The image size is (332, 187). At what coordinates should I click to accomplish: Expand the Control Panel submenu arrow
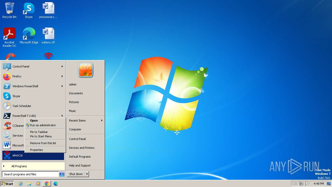(x=62, y=66)
